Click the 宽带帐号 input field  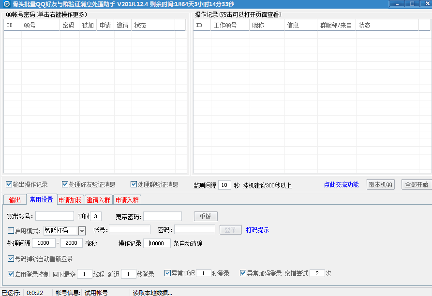[55, 216]
